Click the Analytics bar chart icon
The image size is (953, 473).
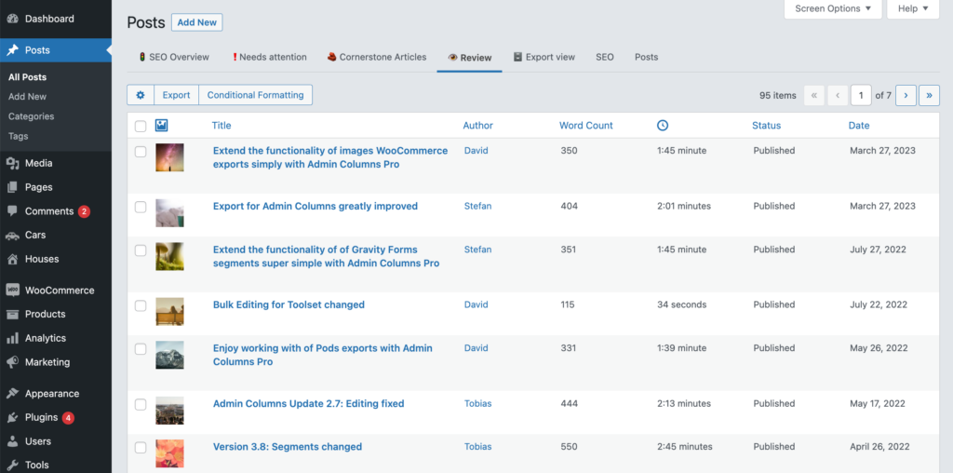[x=12, y=338]
